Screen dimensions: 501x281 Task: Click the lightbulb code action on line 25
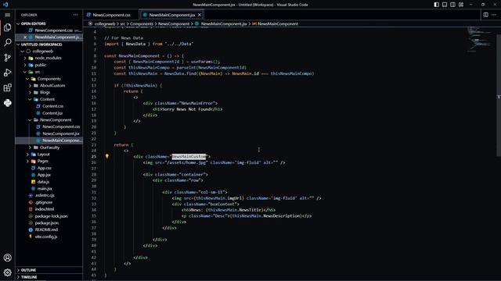[107, 156]
